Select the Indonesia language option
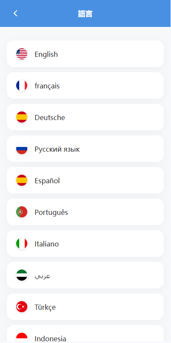This screenshot has width=171, height=343. [85, 334]
